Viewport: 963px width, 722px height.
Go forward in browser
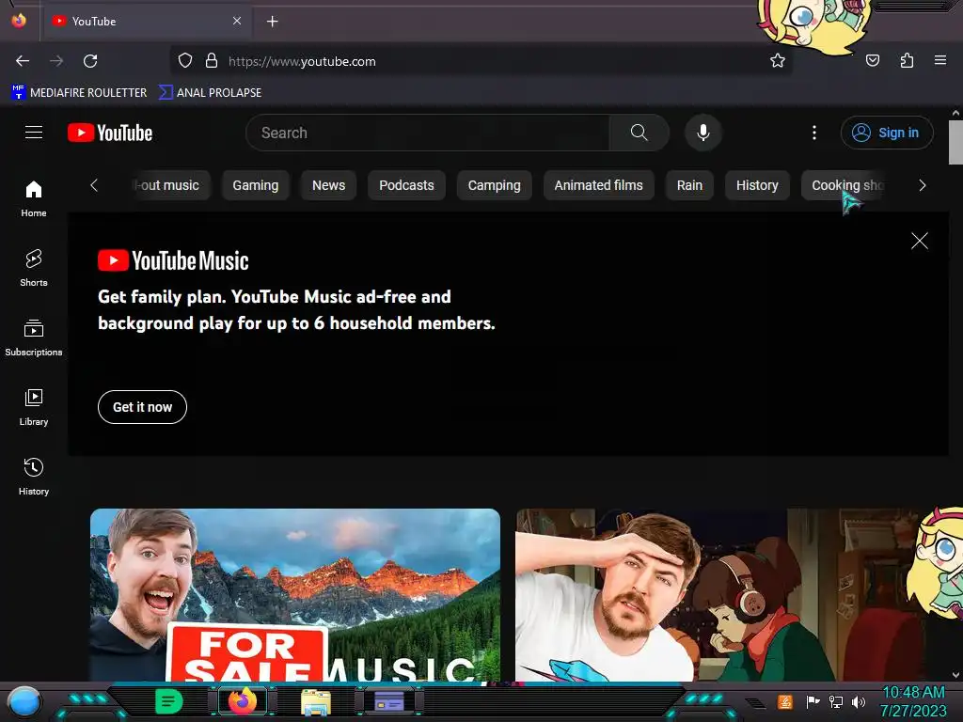coord(56,61)
